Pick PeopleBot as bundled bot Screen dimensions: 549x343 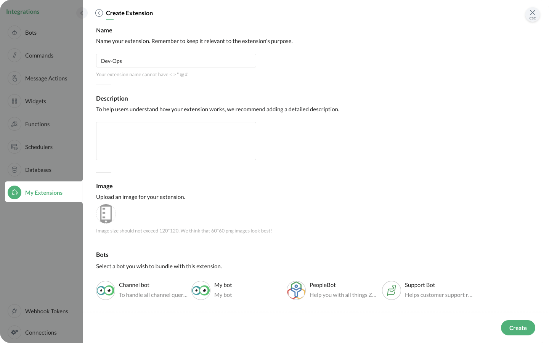point(296,290)
